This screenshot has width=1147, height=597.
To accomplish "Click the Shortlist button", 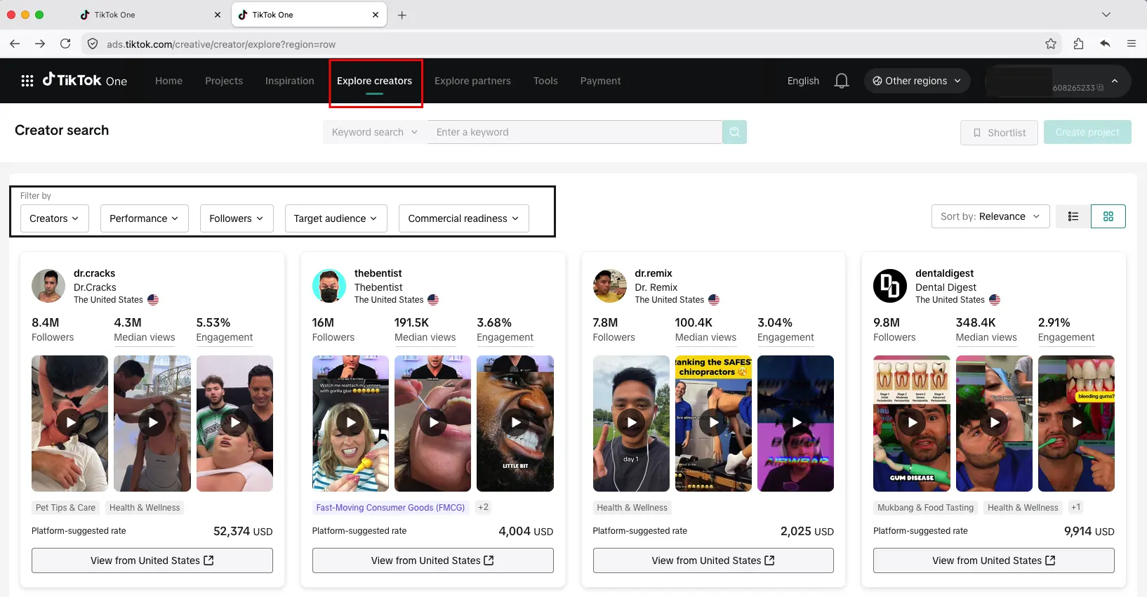I will [999, 132].
